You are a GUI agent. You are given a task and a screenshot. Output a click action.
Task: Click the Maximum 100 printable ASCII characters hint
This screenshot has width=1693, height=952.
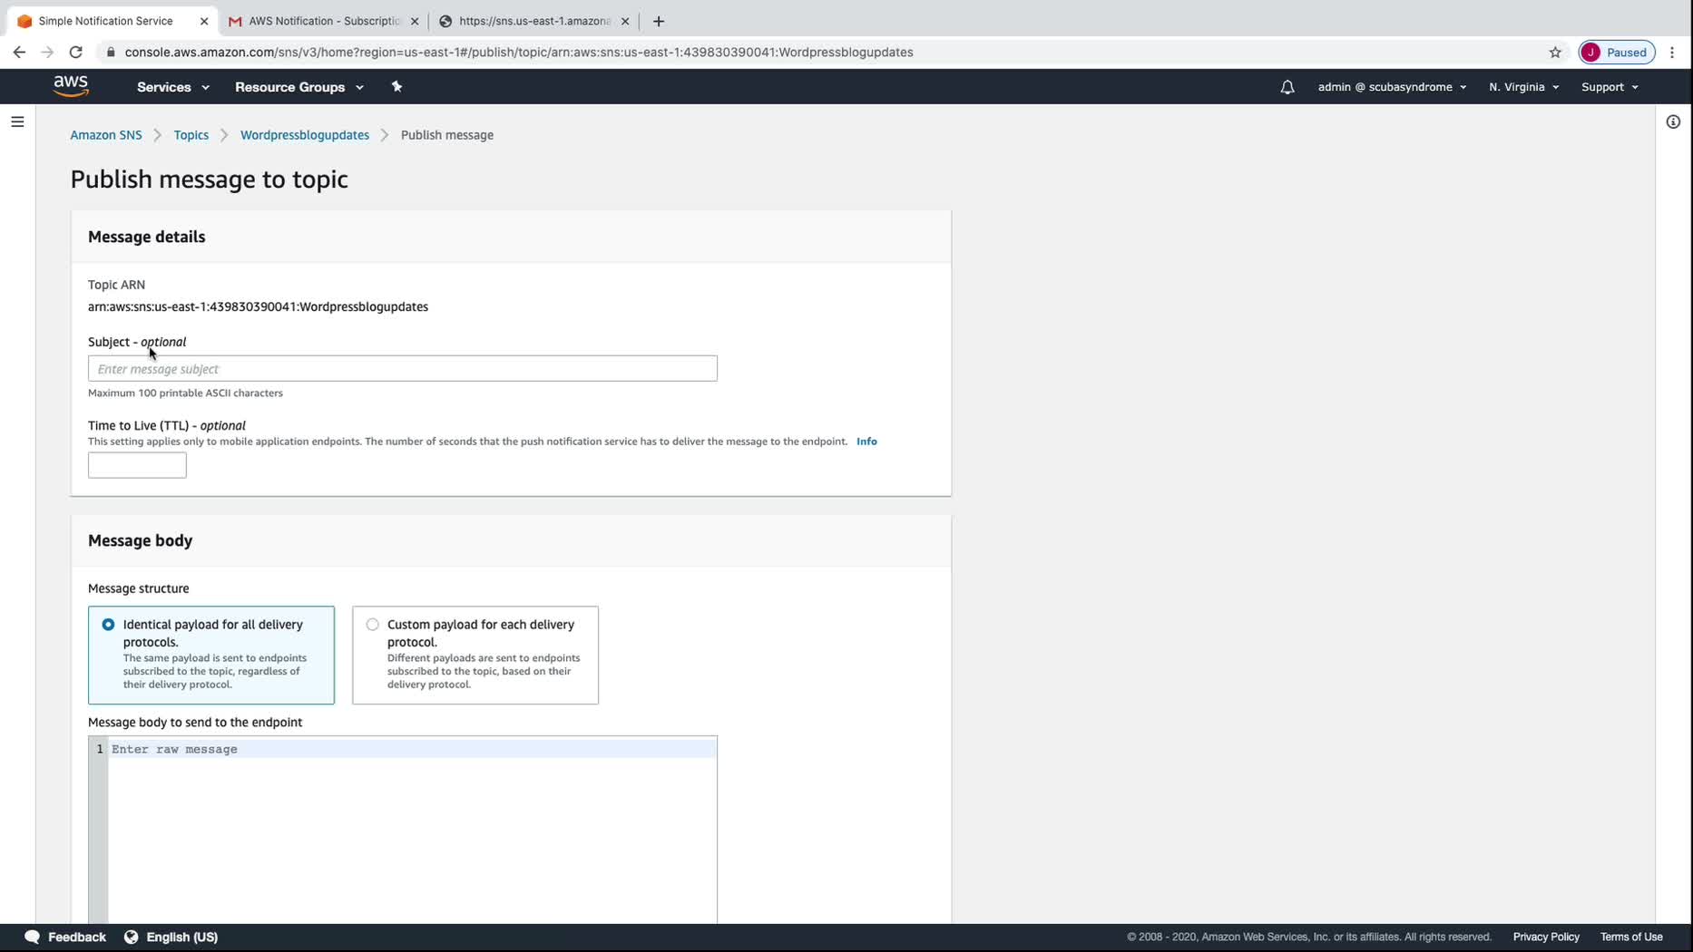tap(186, 393)
